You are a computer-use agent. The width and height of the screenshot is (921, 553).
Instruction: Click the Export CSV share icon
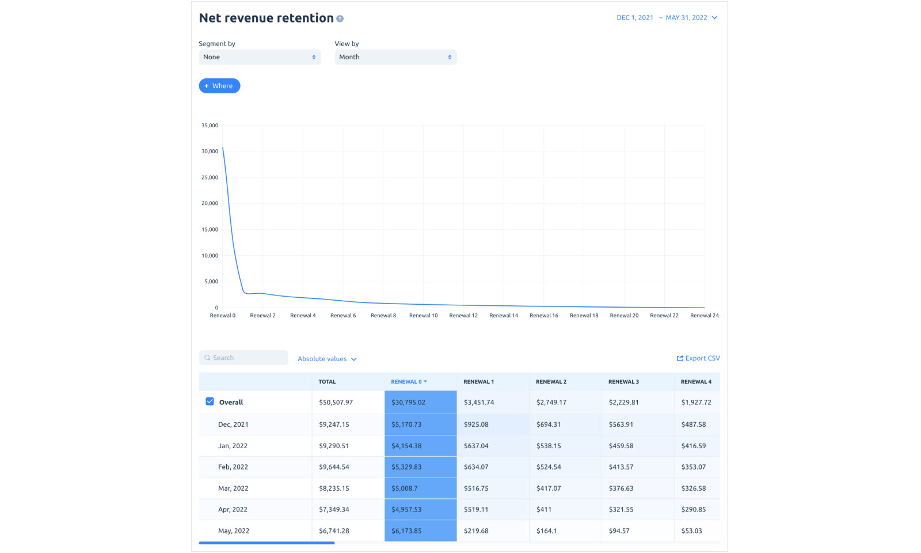[680, 358]
